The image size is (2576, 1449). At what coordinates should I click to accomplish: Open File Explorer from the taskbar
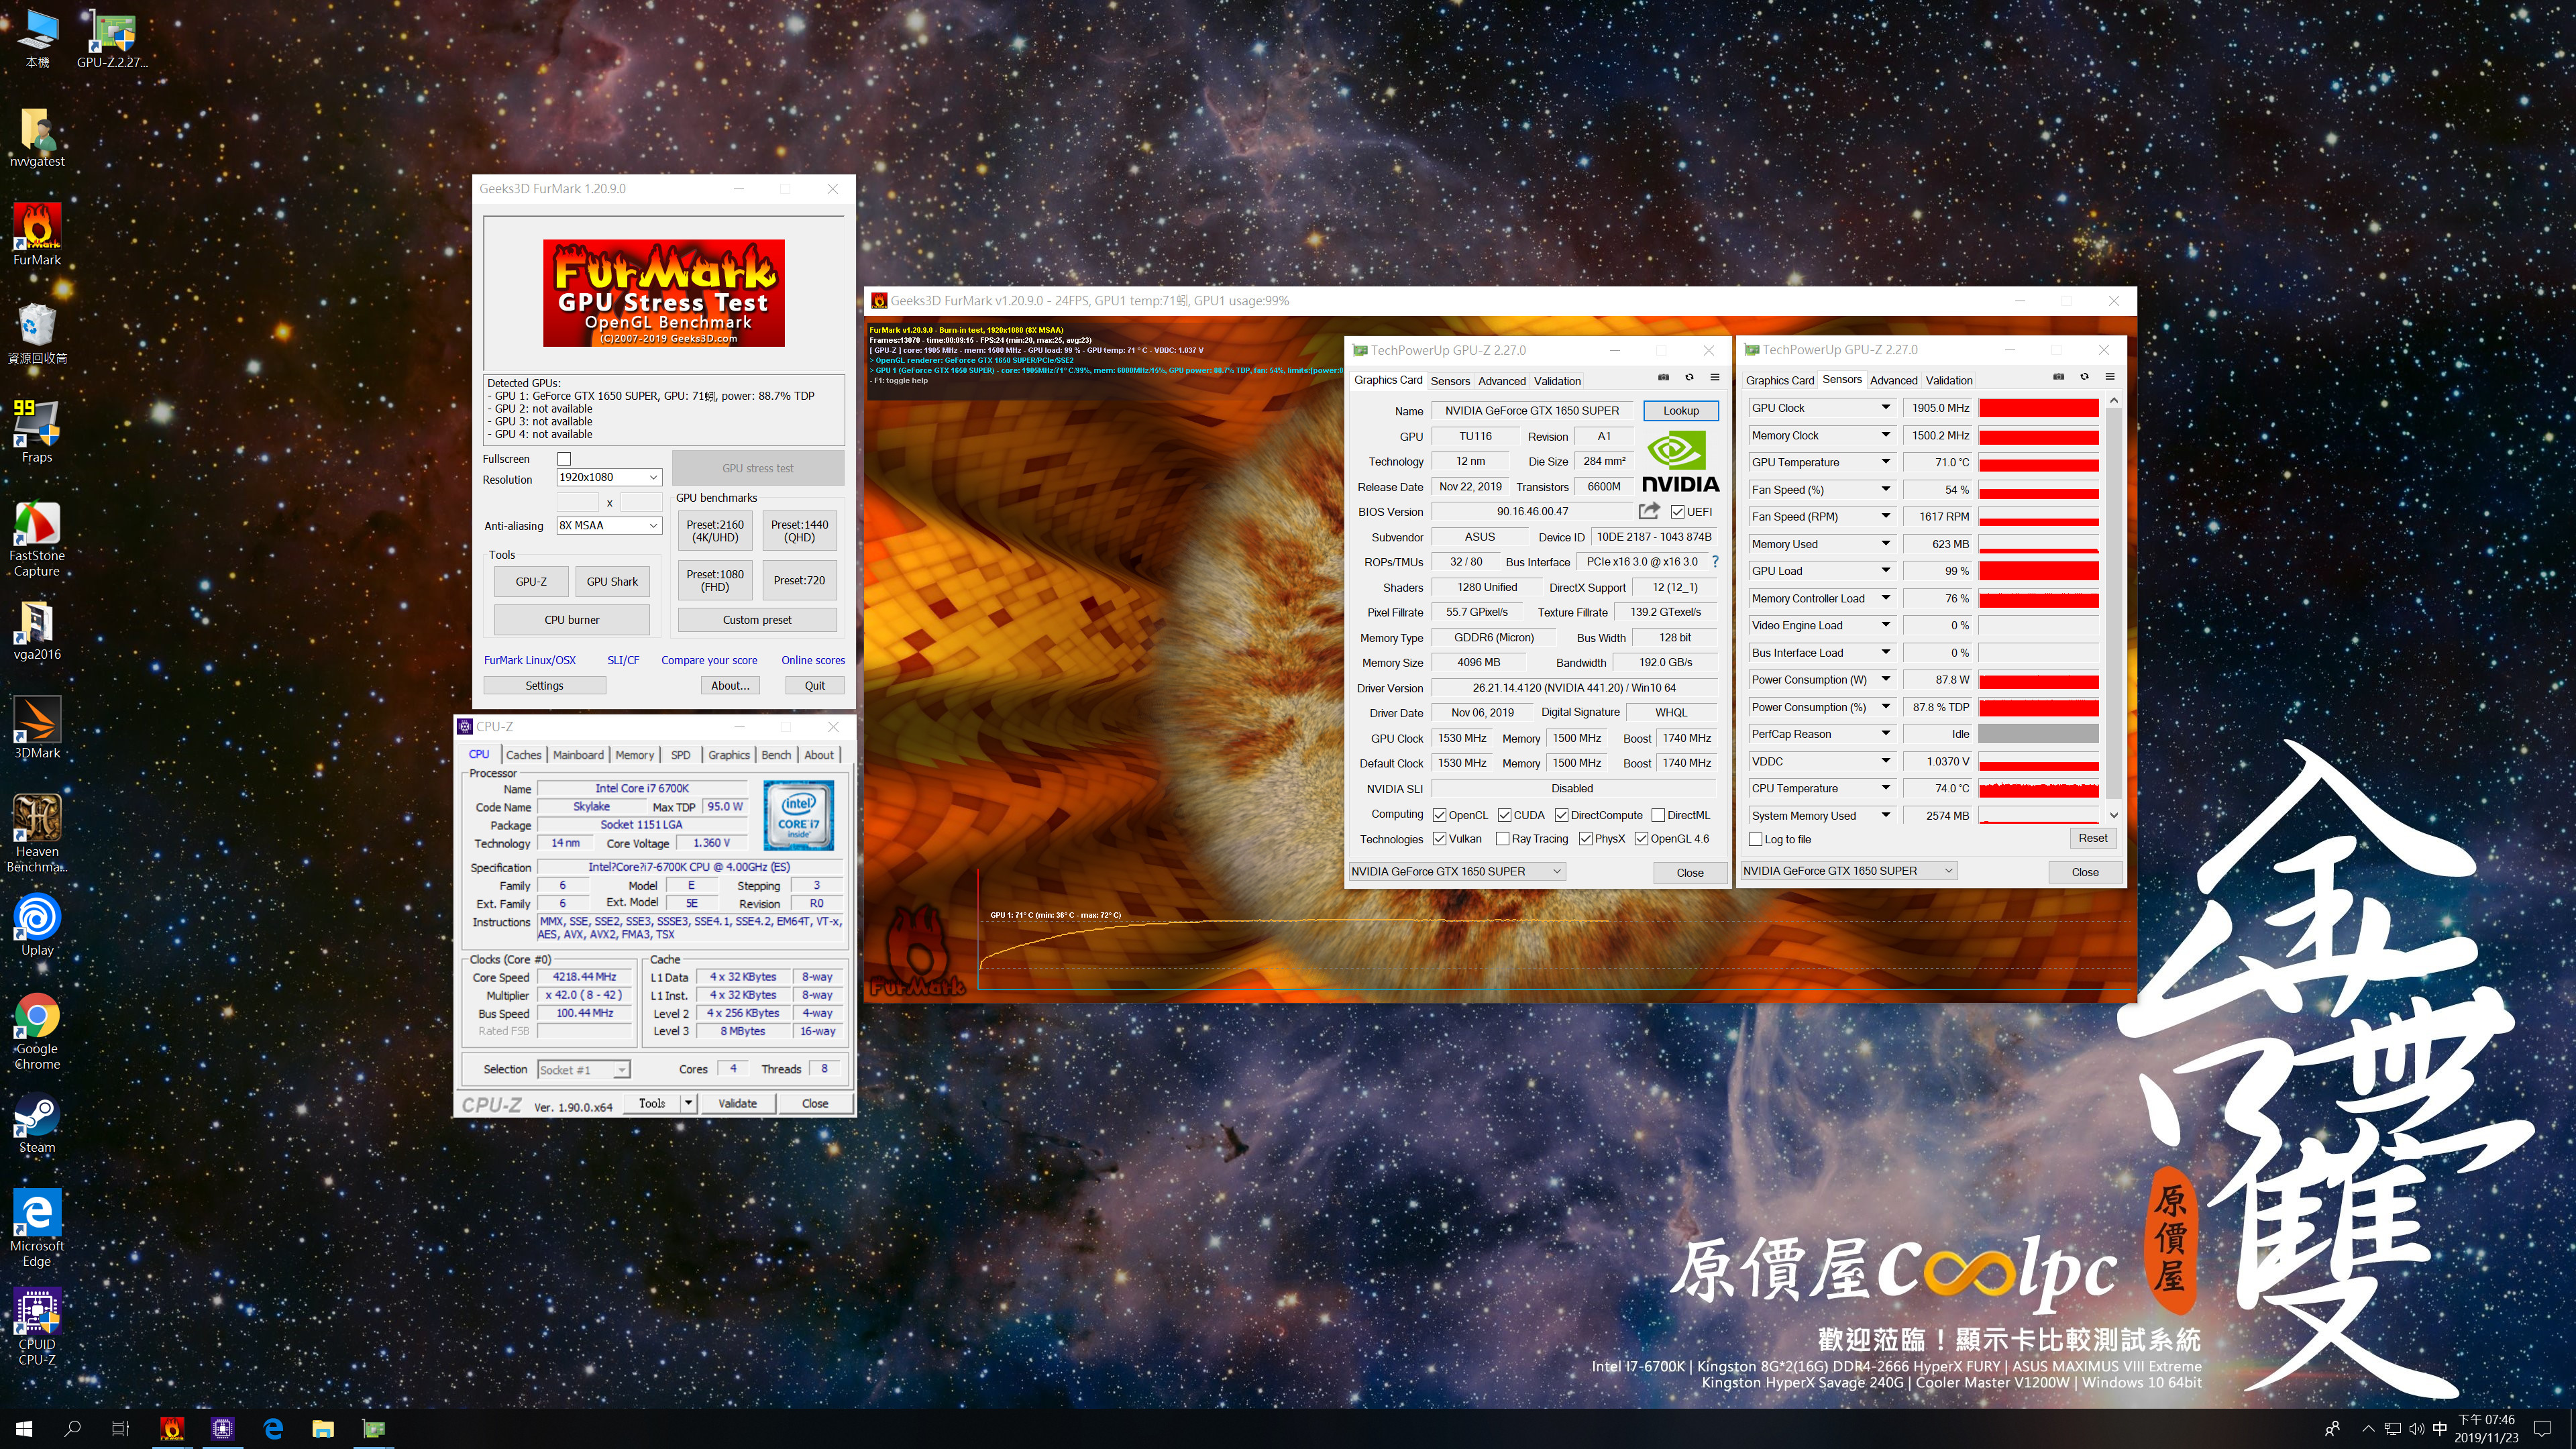322,1428
